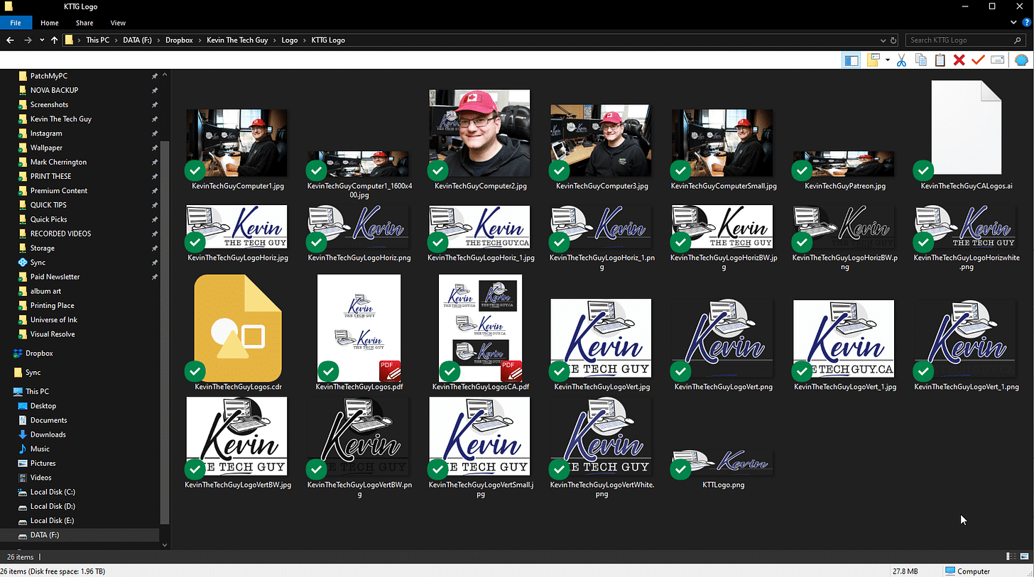Switch to details view icon in status bar
The height and width of the screenshot is (577, 1034).
pos(1011,556)
